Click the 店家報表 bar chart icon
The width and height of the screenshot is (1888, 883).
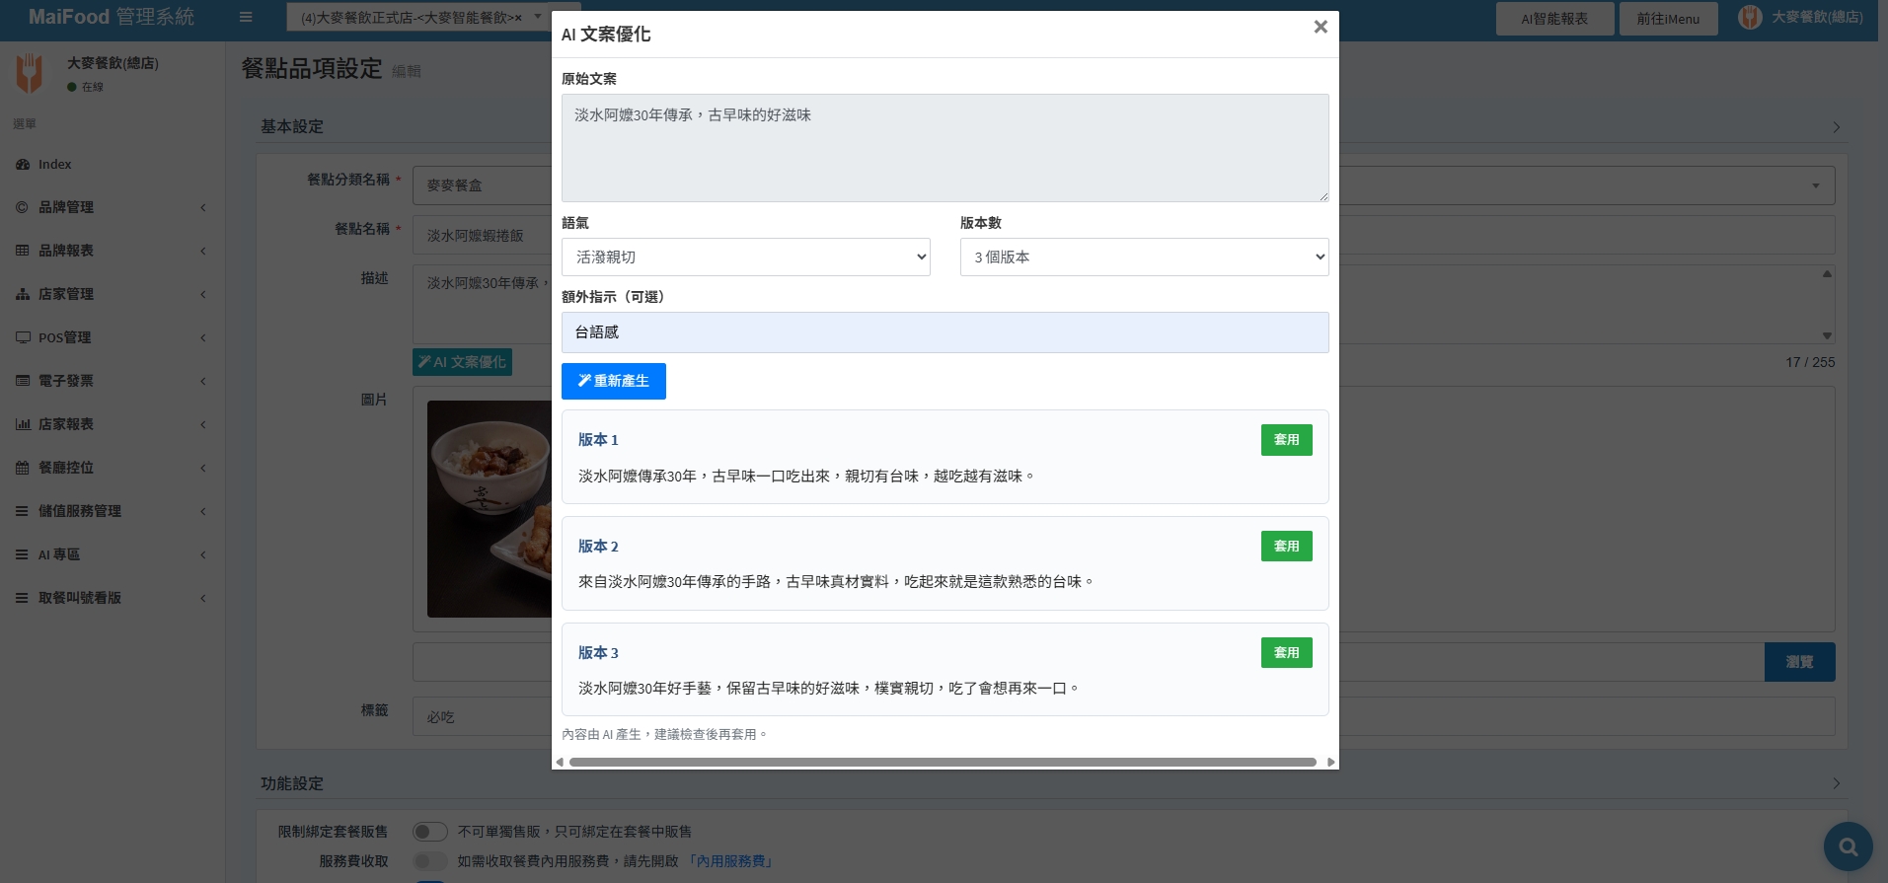click(22, 424)
